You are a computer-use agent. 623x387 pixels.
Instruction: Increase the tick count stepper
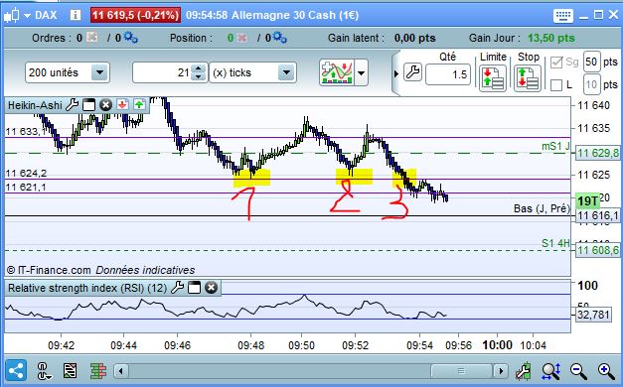pyautogui.click(x=198, y=68)
